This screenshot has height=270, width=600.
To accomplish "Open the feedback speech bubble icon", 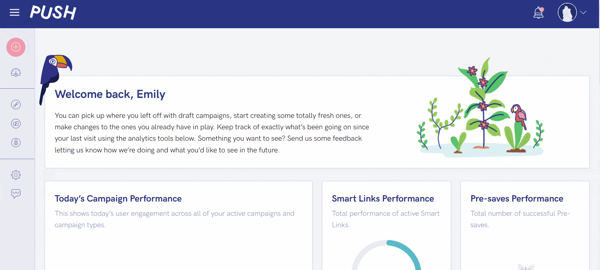I will pos(16,194).
